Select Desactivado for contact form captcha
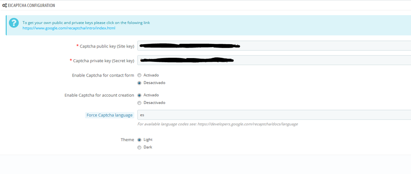Screen dimensions: 411x174 [139, 83]
